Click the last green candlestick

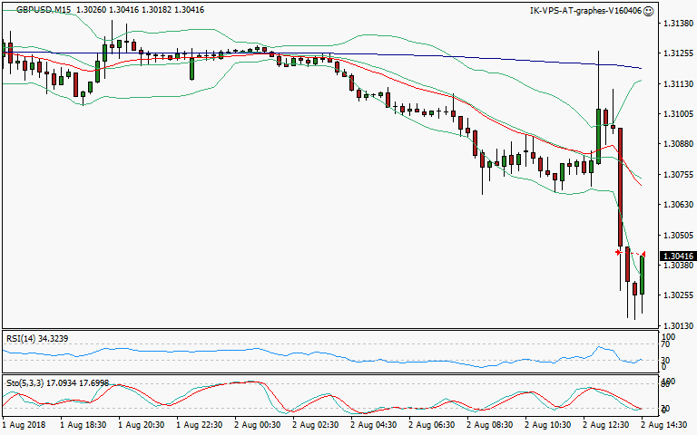coord(642,275)
